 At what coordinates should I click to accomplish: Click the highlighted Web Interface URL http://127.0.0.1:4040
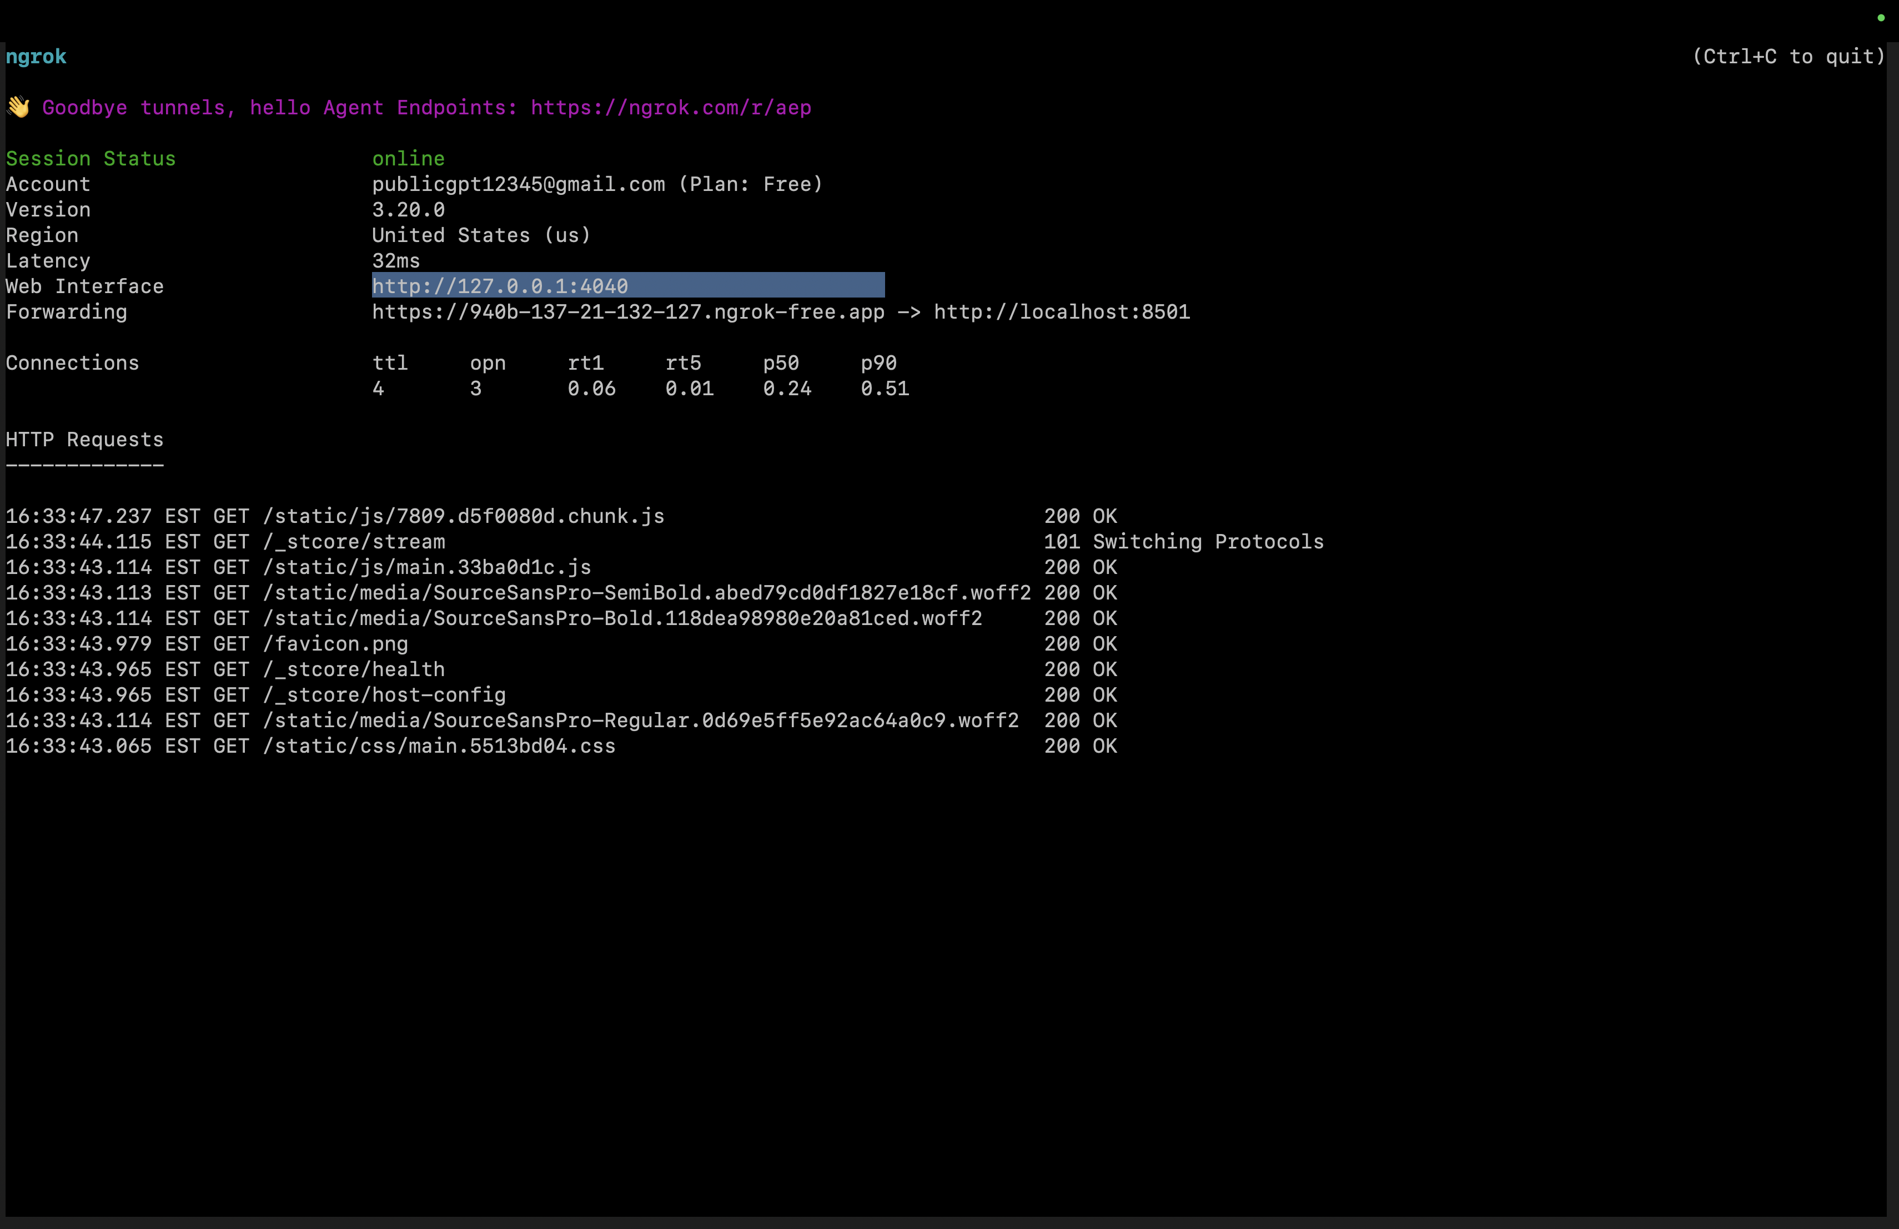point(500,286)
